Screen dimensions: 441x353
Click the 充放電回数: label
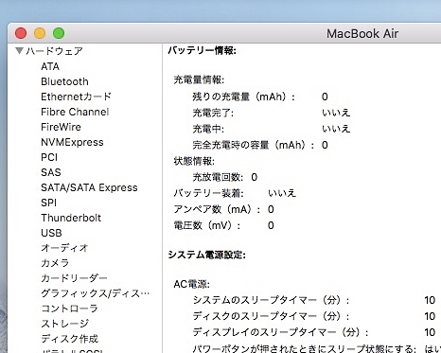pos(218,177)
